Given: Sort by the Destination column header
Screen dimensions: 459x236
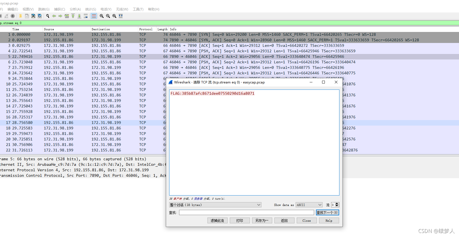Looking at the screenshot, I should 114,29.
